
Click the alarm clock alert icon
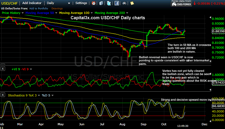[x=94, y=3]
